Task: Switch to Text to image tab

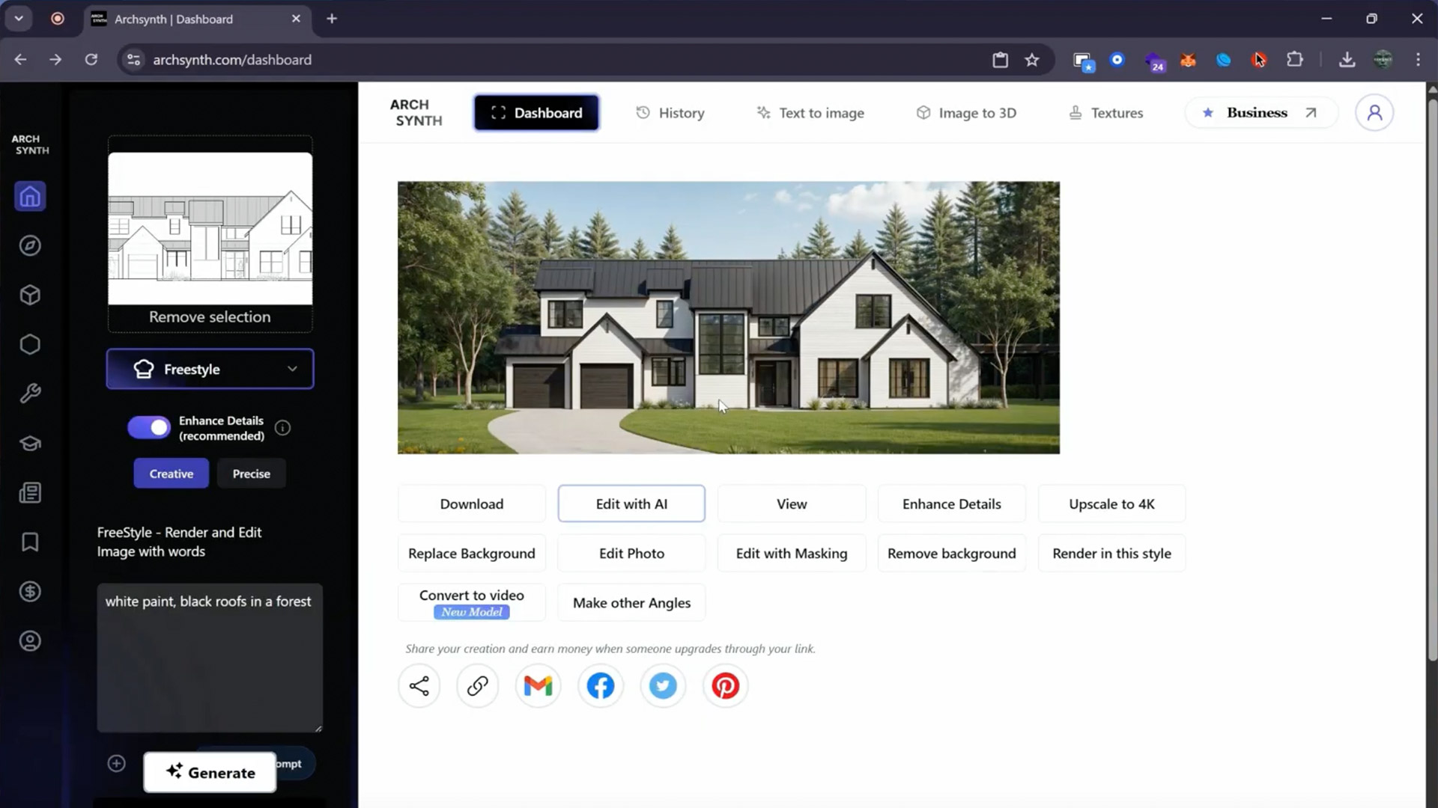Action: 810,113
